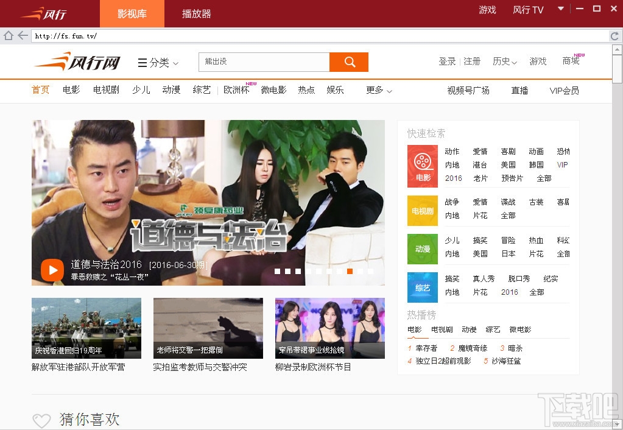Filter movies by 动作 genre

pos(452,152)
